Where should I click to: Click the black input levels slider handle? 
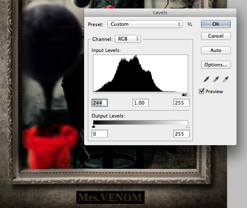tap(184, 95)
